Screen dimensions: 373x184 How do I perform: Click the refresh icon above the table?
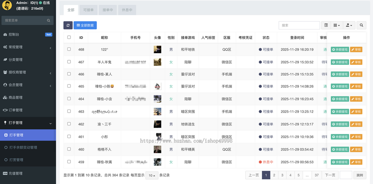tap(68, 25)
